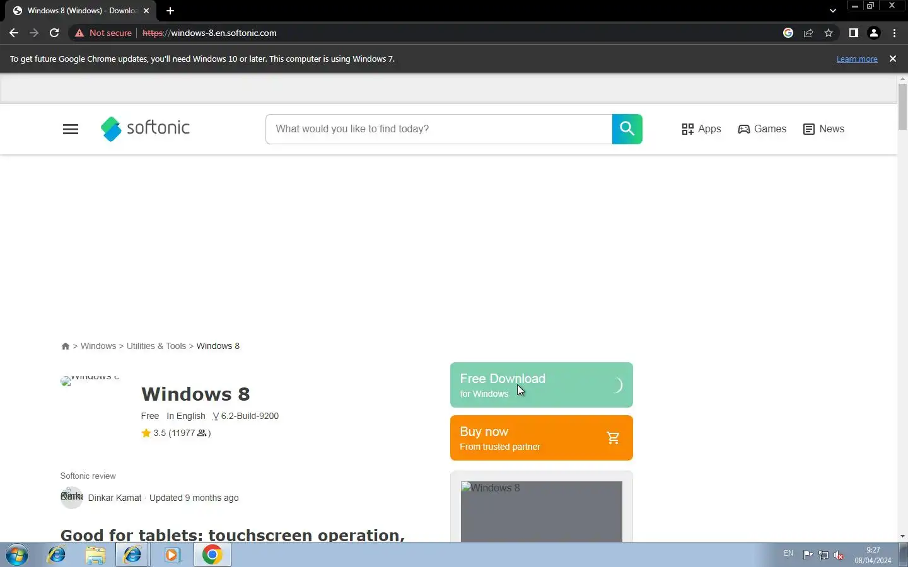Open first Internet Explorer taskbar icon
The image size is (908, 567).
(x=57, y=555)
